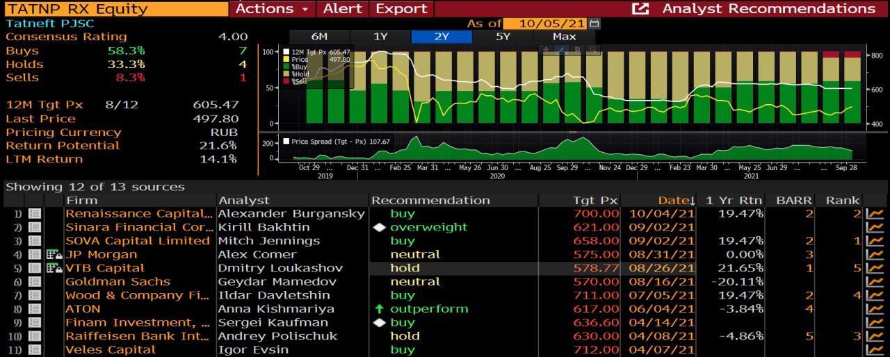The width and height of the screenshot is (890, 357).
Task: Open chart icon for VTB Capital row
Action: tap(875, 268)
